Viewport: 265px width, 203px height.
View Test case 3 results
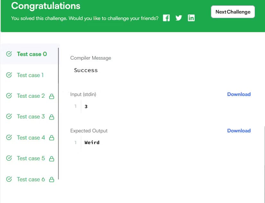point(31,117)
